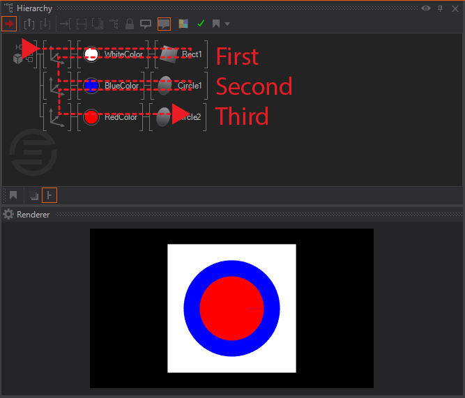Viewport: 465px width, 398px height.
Task: Click the root container cube icon
Action: pos(18,59)
